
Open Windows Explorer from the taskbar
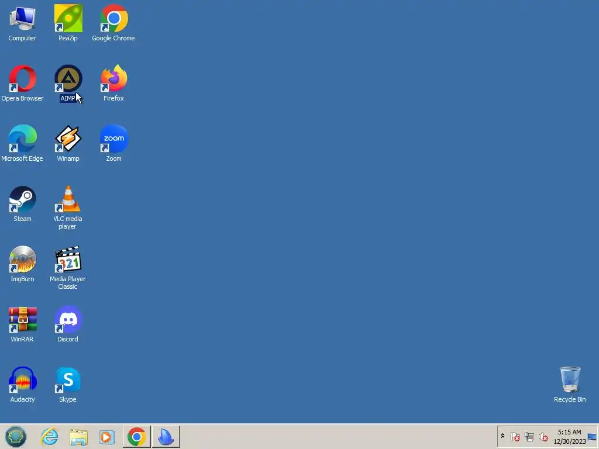tap(78, 437)
